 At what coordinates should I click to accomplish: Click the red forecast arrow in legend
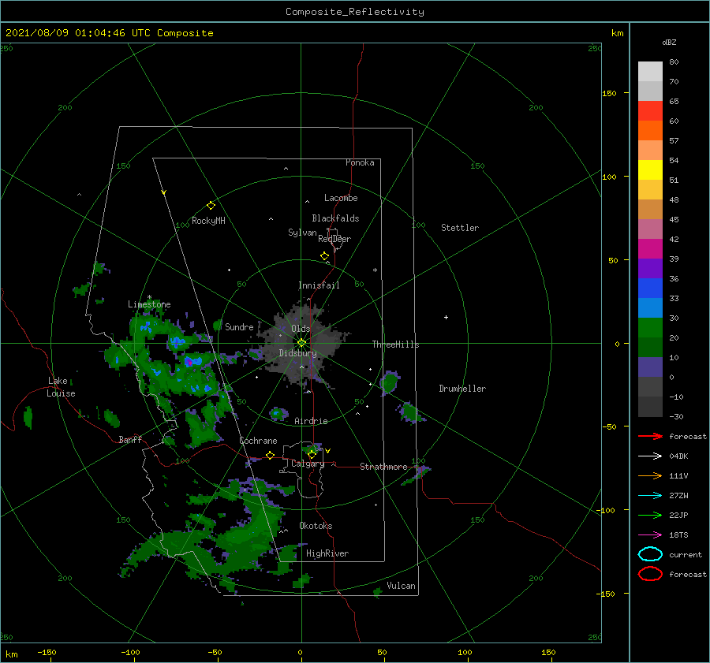tap(650, 436)
